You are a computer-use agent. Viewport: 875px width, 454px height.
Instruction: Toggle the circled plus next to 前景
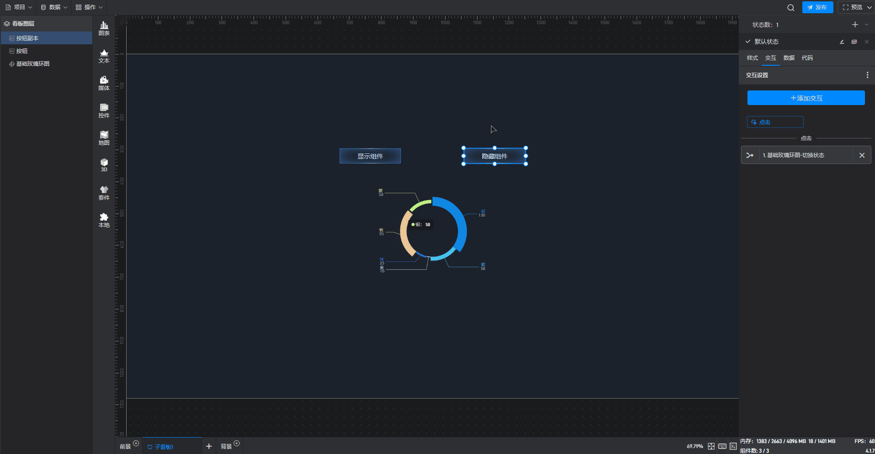[x=136, y=443]
